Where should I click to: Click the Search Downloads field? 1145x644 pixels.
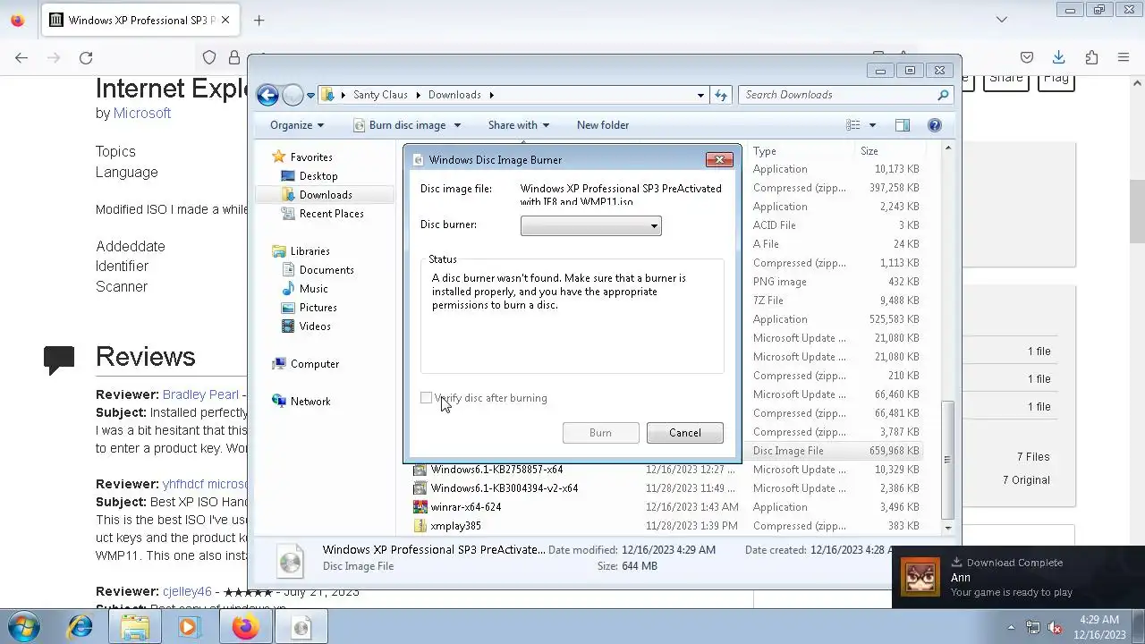[845, 95]
